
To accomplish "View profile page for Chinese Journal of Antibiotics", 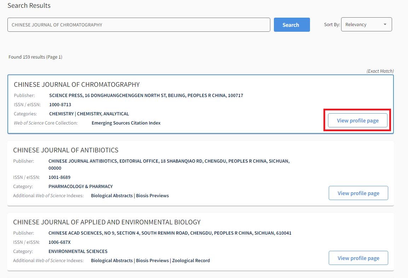I will coord(358,193).
